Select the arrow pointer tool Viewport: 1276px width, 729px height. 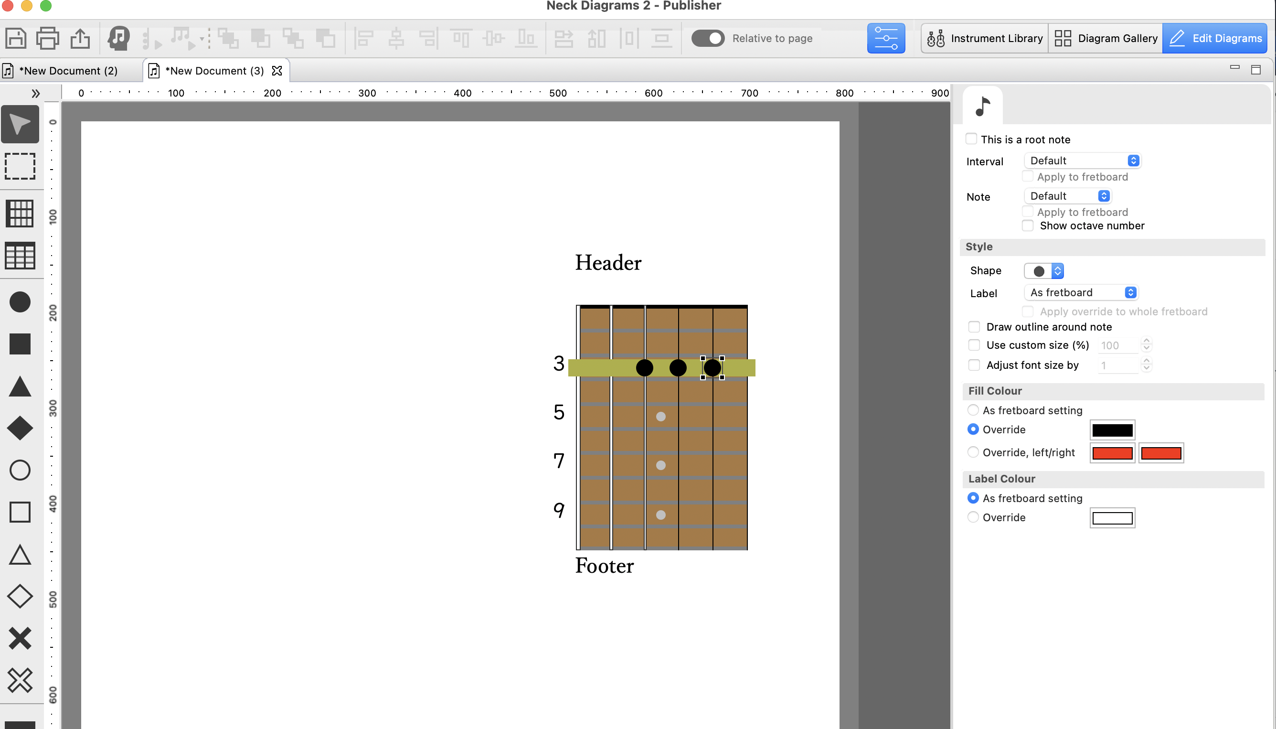20,124
